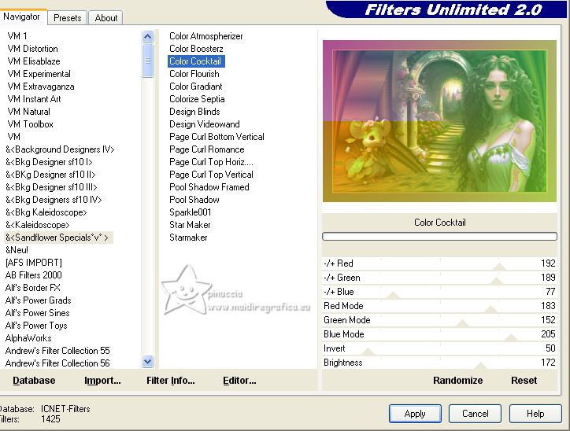Click the filter preview image

439,121
